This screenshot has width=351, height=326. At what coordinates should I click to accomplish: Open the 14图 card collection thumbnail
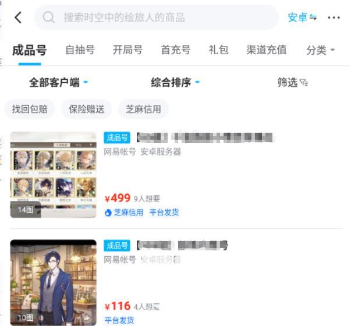click(x=54, y=175)
